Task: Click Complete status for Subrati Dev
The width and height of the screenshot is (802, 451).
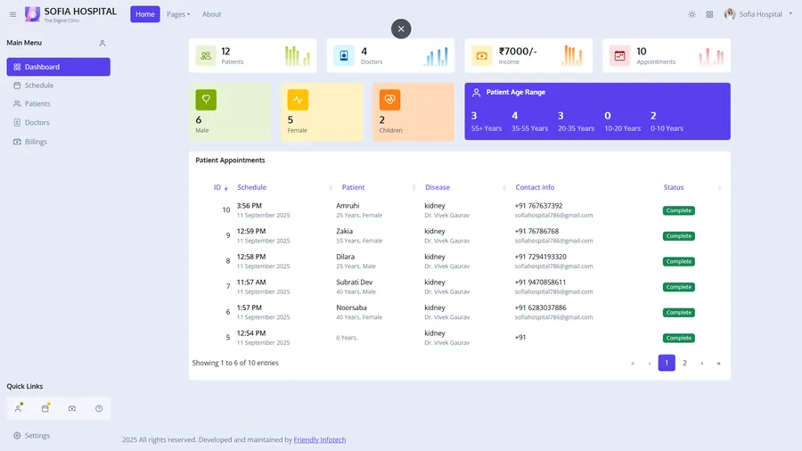Action: 679,287
